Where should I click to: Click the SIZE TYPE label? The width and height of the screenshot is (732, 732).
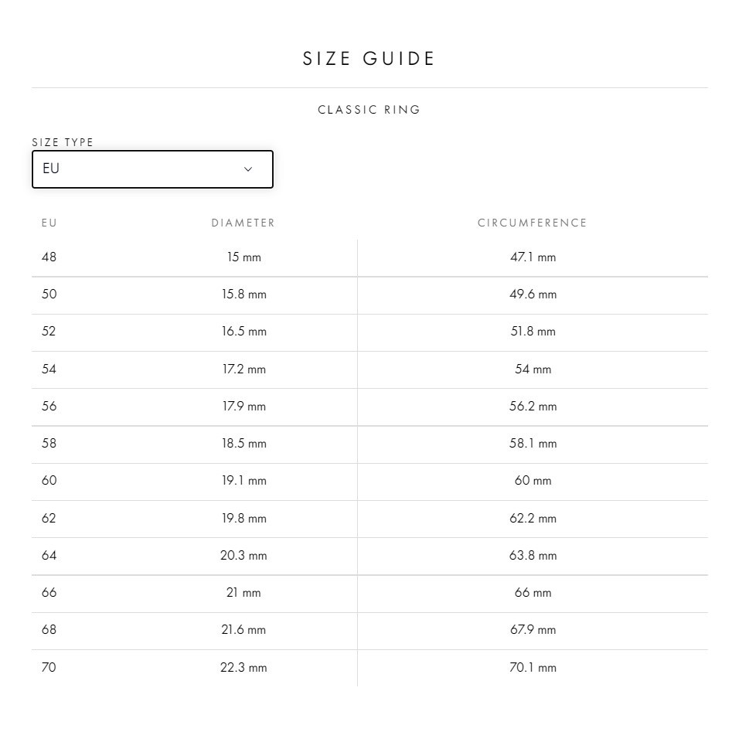[x=63, y=142]
